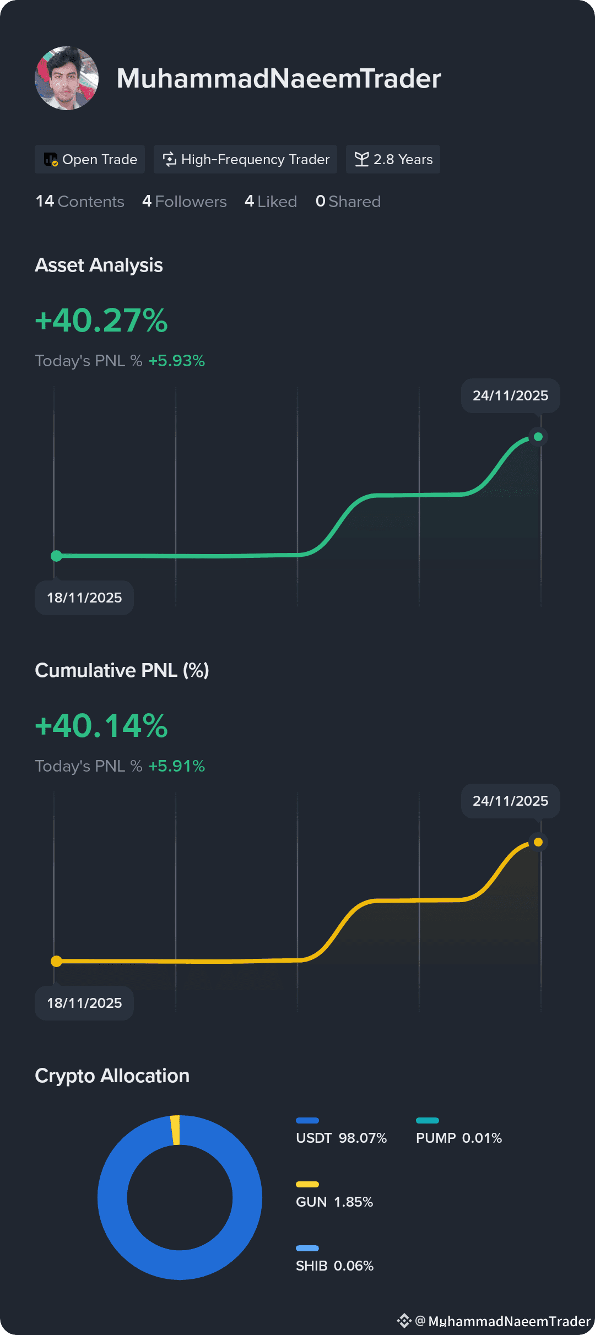Click the PUMP teal legend swatch
The width and height of the screenshot is (595, 1335).
[428, 1120]
